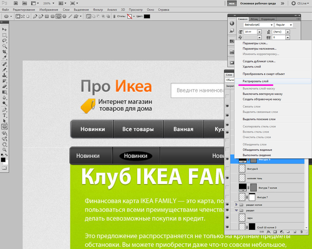The width and height of the screenshot is (312, 249).
Task: Click the add layer style fx button
Action: point(269,232)
